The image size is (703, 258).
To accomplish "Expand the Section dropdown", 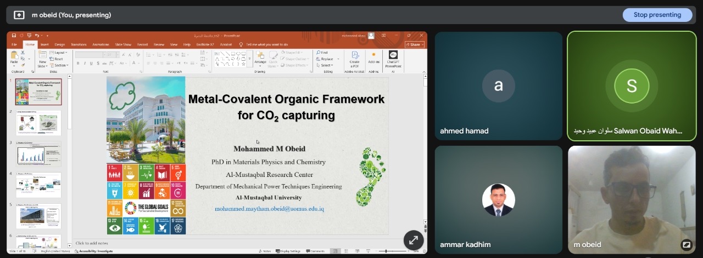I will [x=59, y=65].
